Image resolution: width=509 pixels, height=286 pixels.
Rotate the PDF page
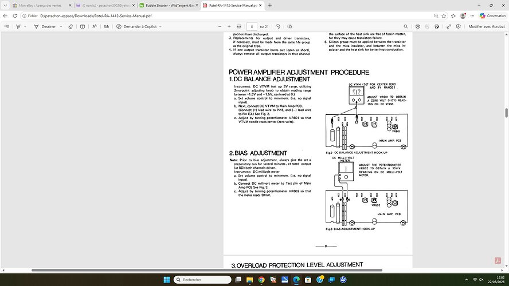[278, 26]
